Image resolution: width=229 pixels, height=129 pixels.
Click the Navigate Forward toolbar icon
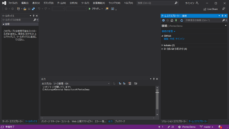point(13,9)
